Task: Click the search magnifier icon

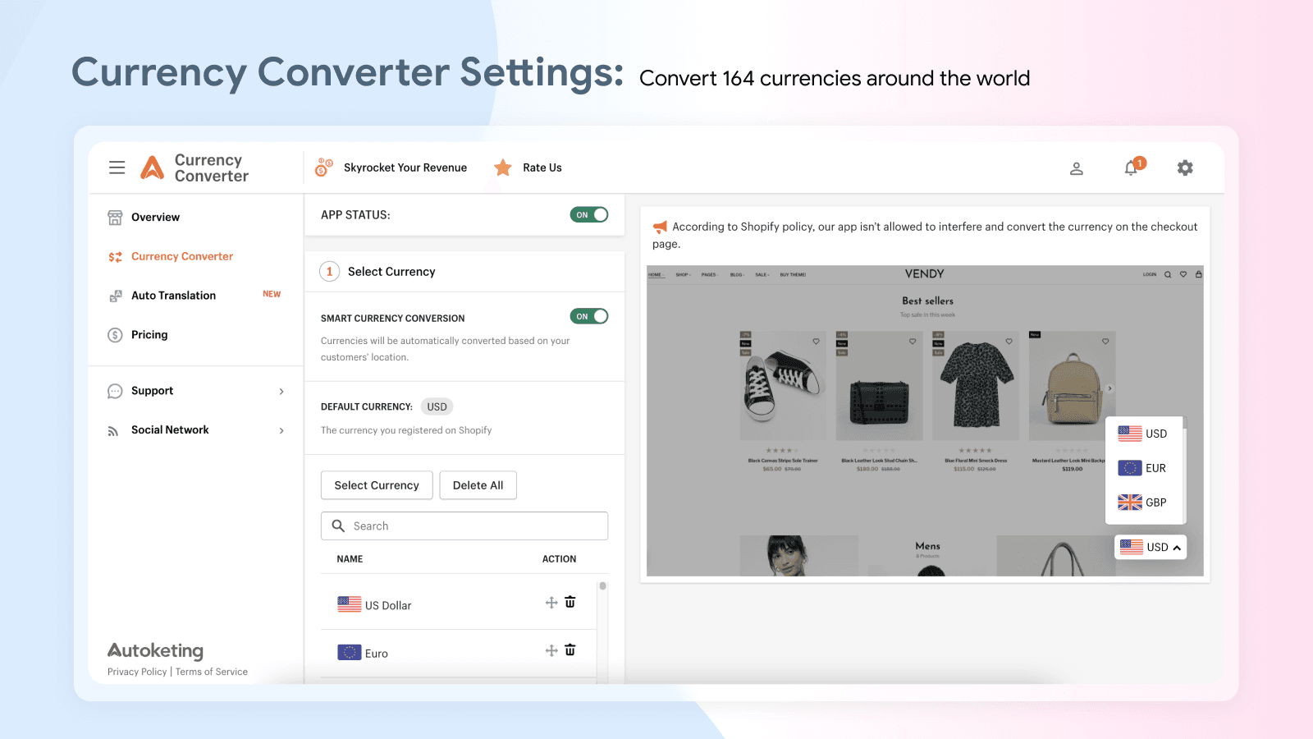Action: pos(338,526)
